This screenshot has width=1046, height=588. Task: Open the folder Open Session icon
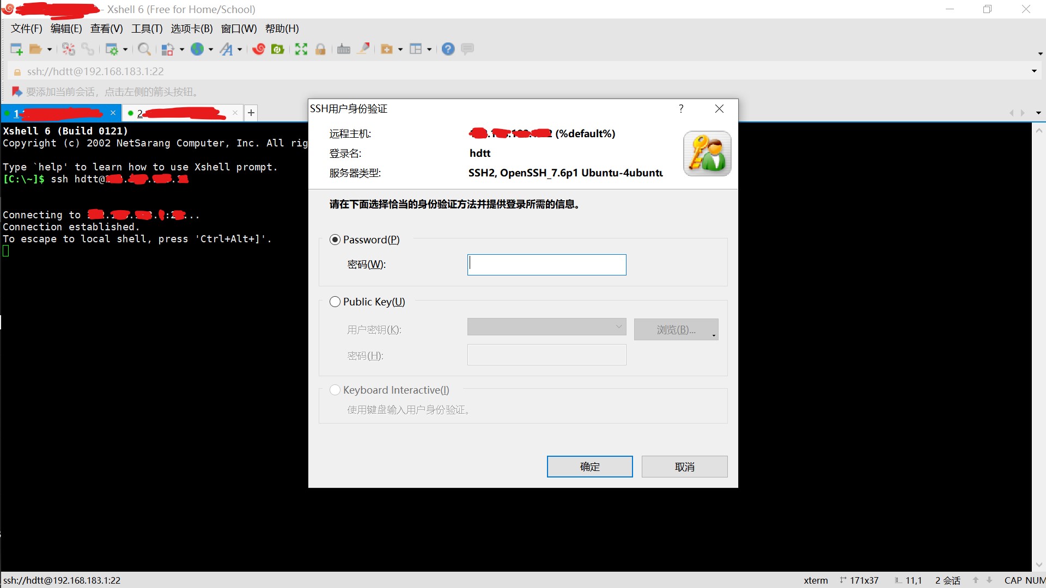click(35, 49)
